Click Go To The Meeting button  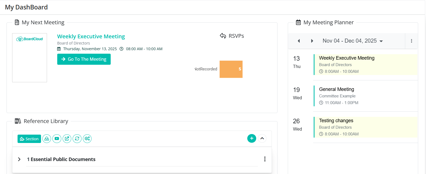click(84, 59)
